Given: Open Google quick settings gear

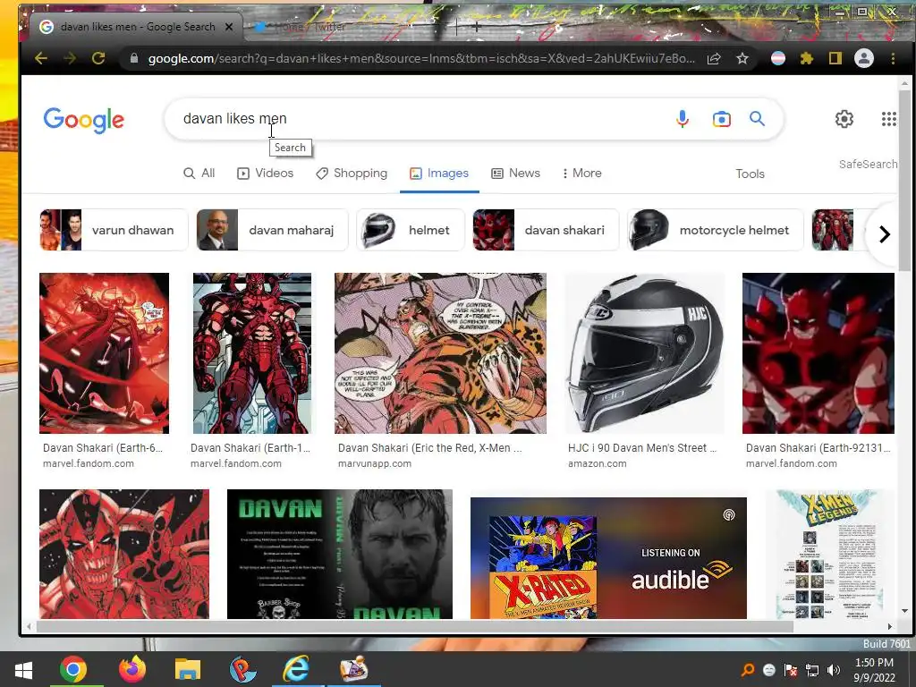Looking at the screenshot, I should pos(844,119).
